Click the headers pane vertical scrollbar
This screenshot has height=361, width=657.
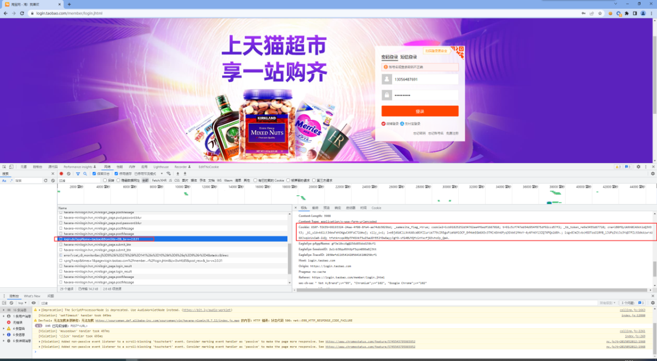[x=655, y=270]
